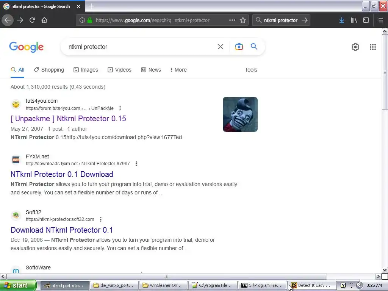Open a new browser tab
388x291 pixels.
coord(91,6)
